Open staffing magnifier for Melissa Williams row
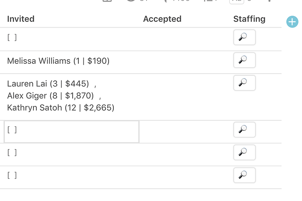302x201 pixels. [x=244, y=61]
